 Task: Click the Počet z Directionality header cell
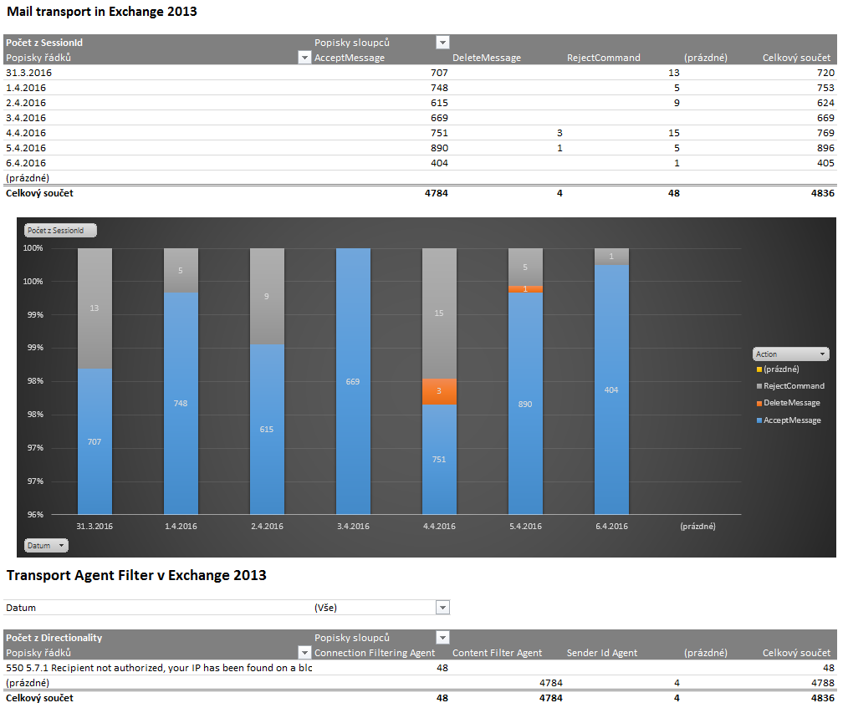point(54,637)
